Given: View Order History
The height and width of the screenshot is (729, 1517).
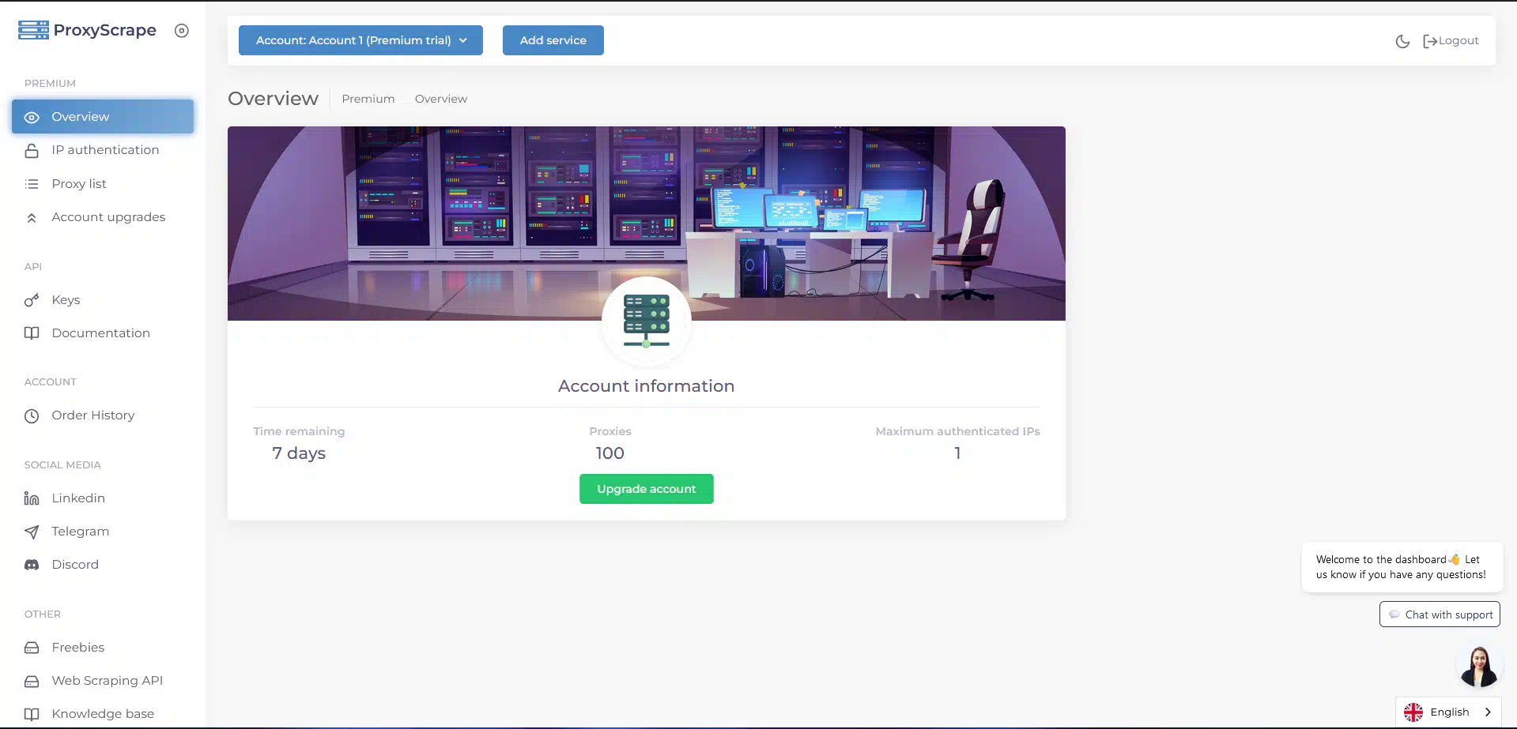Looking at the screenshot, I should pyautogui.click(x=103, y=415).
